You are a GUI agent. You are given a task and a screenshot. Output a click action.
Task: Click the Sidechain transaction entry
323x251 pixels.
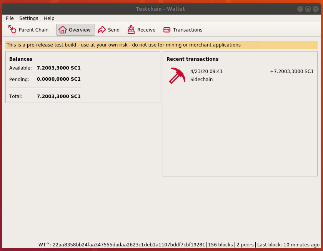coord(201,80)
